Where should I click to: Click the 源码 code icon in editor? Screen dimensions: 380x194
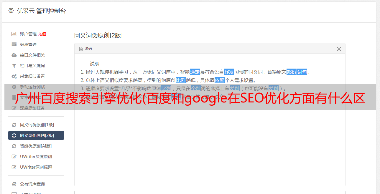[81, 49]
